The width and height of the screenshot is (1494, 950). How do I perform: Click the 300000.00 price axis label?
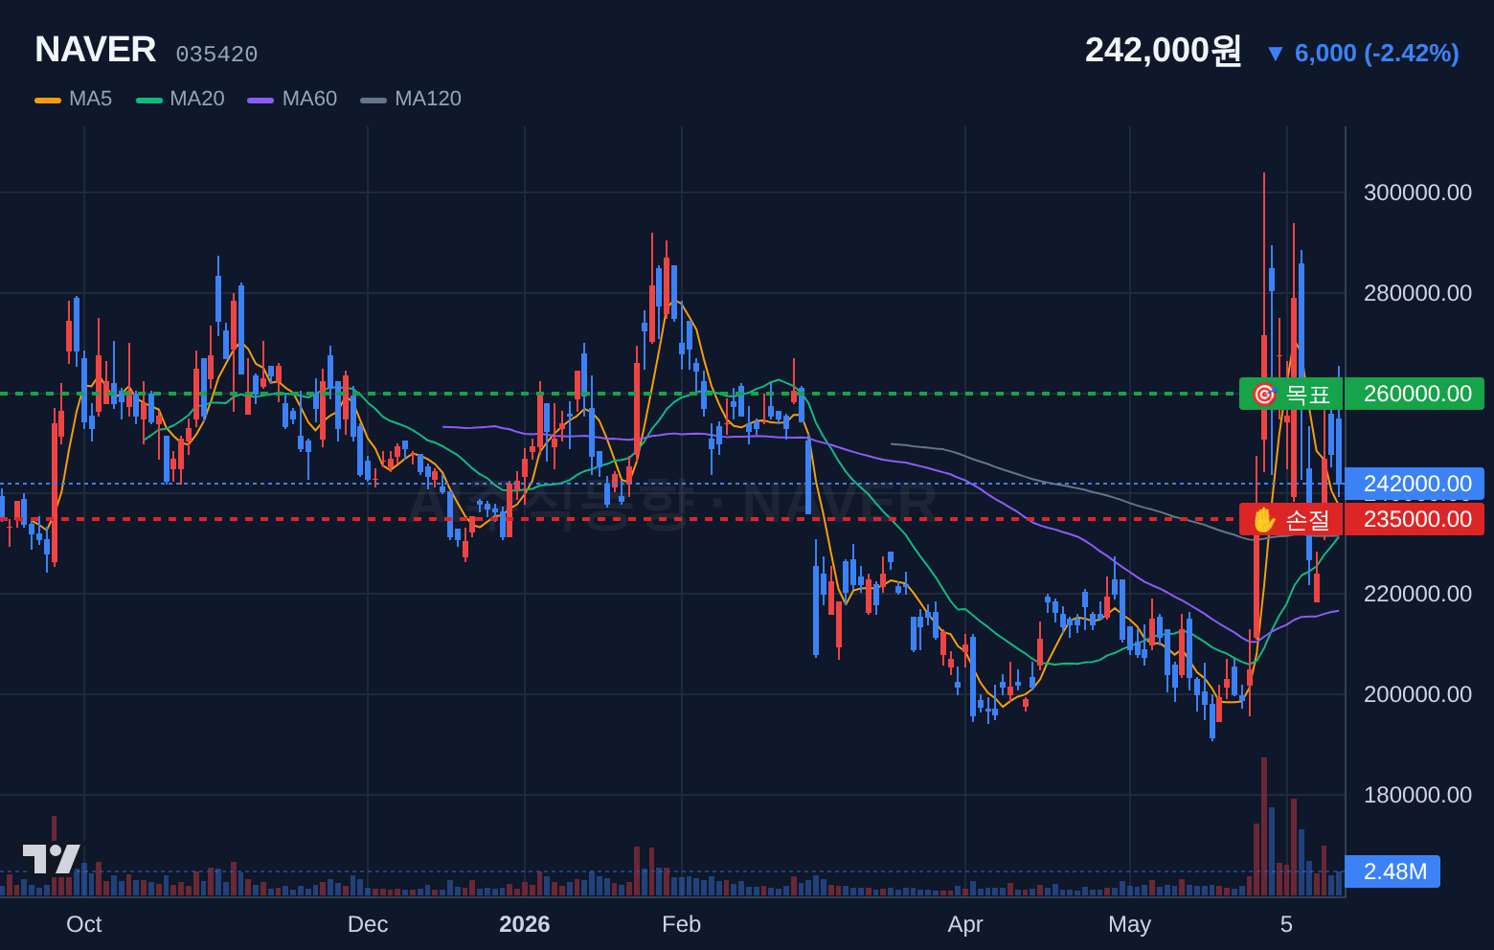coord(1417,192)
